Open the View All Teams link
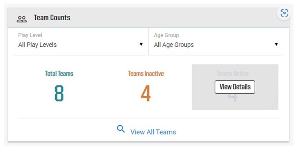This screenshot has width=295, height=150. tap(153, 132)
